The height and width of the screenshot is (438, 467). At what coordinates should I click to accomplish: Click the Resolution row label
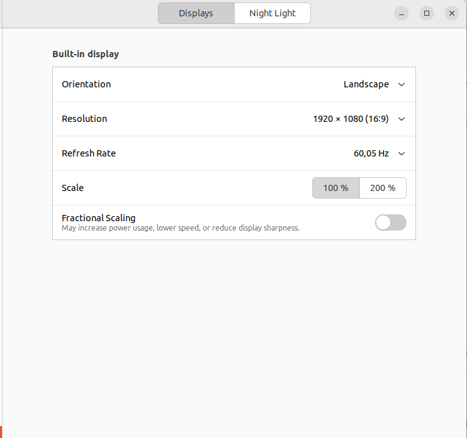tap(84, 119)
